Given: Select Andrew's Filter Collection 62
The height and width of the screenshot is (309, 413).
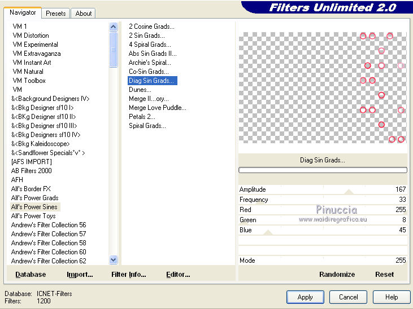Looking at the screenshot, I should (49, 261).
